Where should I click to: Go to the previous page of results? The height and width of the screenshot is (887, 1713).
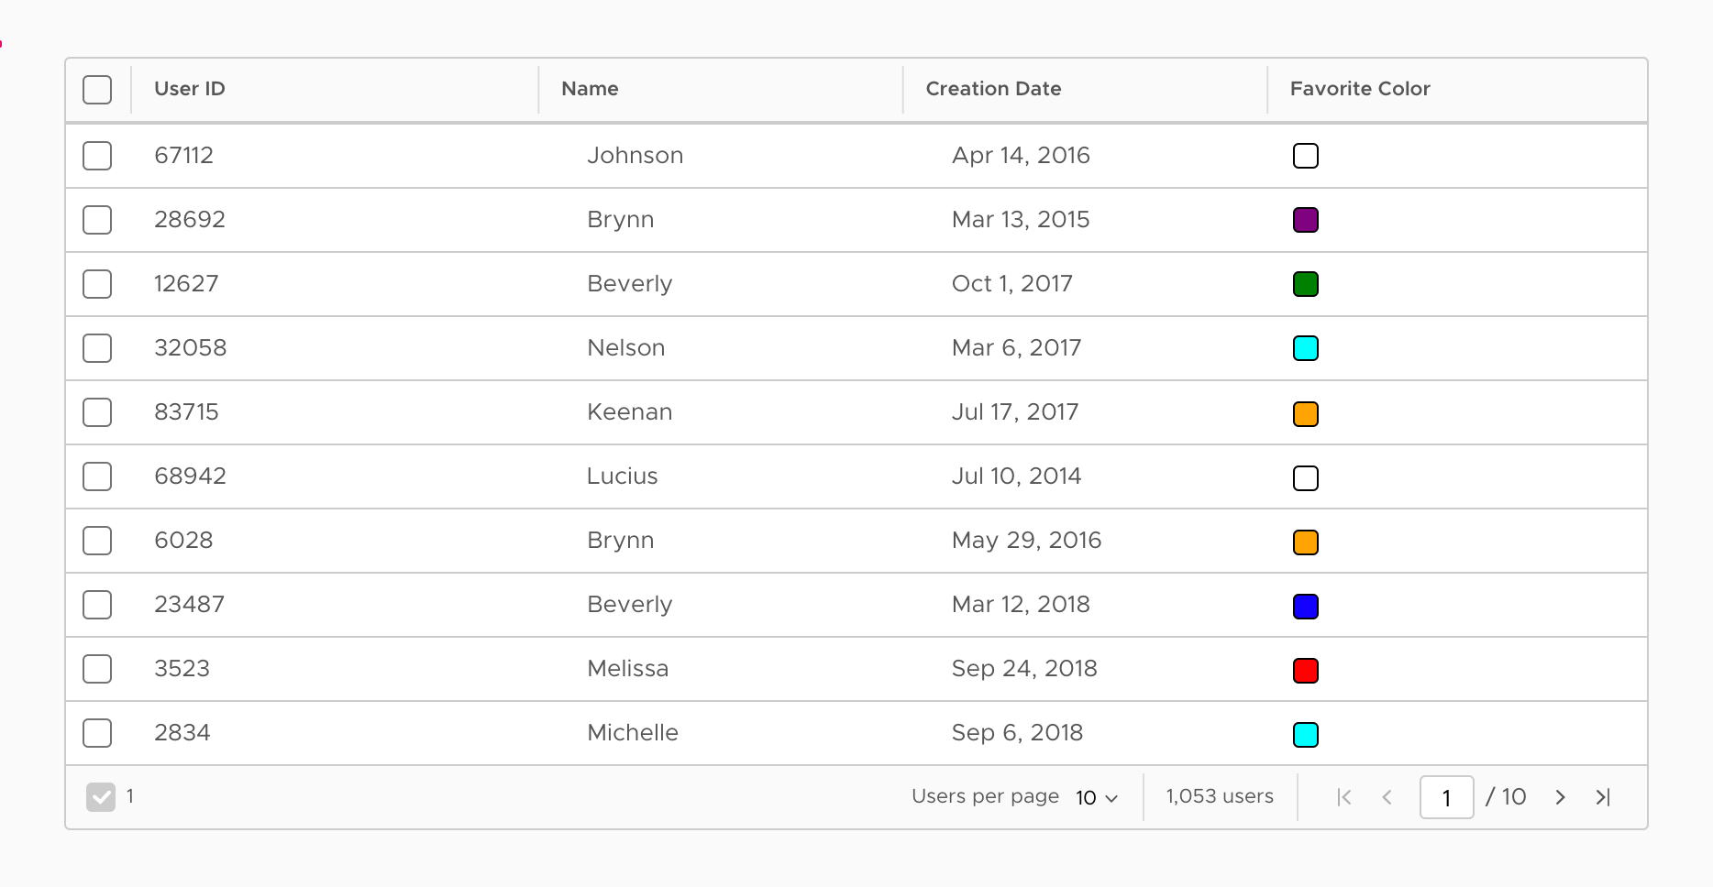click(x=1387, y=797)
